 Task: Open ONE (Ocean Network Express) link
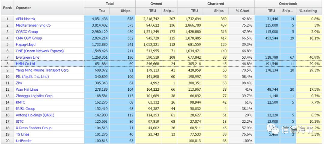[x=40, y=51]
